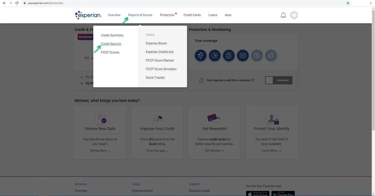This screenshot has width=375, height=196.
Task: Expand the Review Now chevron
Action: (109, 151)
